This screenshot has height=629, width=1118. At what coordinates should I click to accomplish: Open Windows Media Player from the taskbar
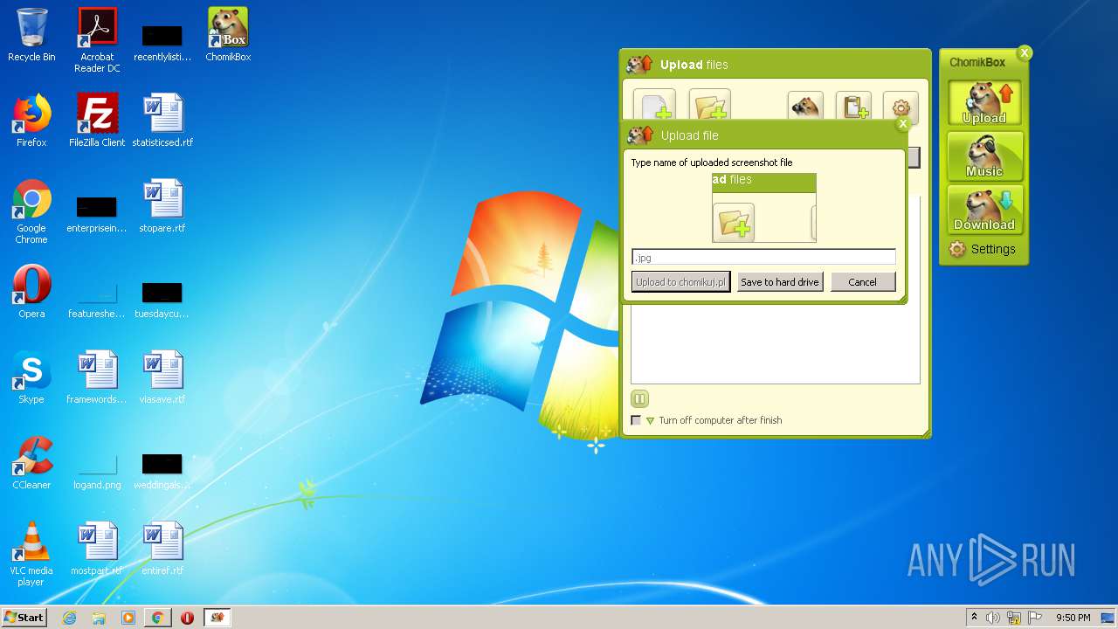(x=128, y=618)
